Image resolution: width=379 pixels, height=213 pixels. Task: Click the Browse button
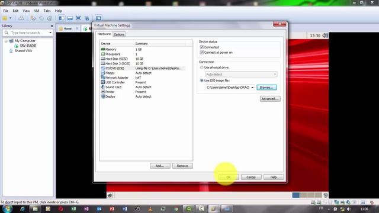coord(266,88)
